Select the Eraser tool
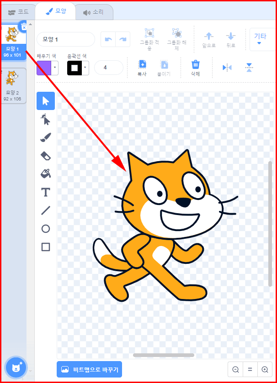This screenshot has height=383, width=277. tap(46, 156)
